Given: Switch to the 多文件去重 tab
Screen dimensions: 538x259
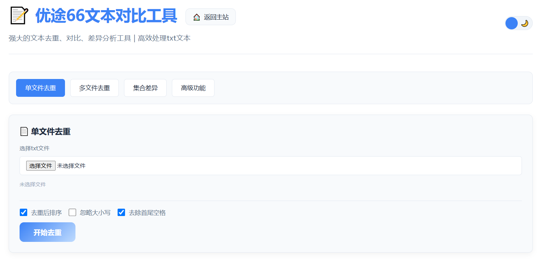Looking at the screenshot, I should pyautogui.click(x=94, y=88).
